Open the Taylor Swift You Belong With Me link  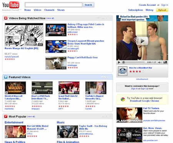[x=93, y=127]
